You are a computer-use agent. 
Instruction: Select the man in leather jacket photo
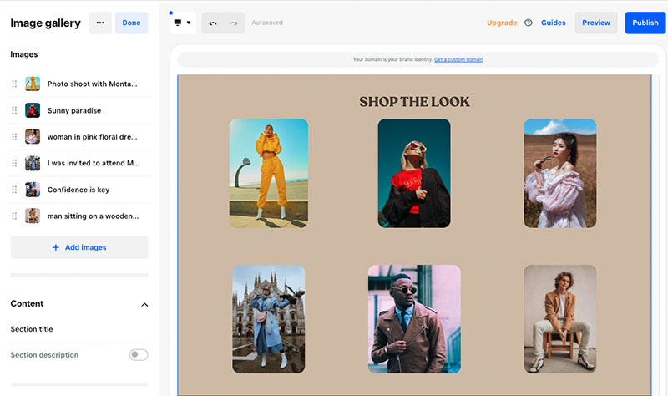click(414, 319)
